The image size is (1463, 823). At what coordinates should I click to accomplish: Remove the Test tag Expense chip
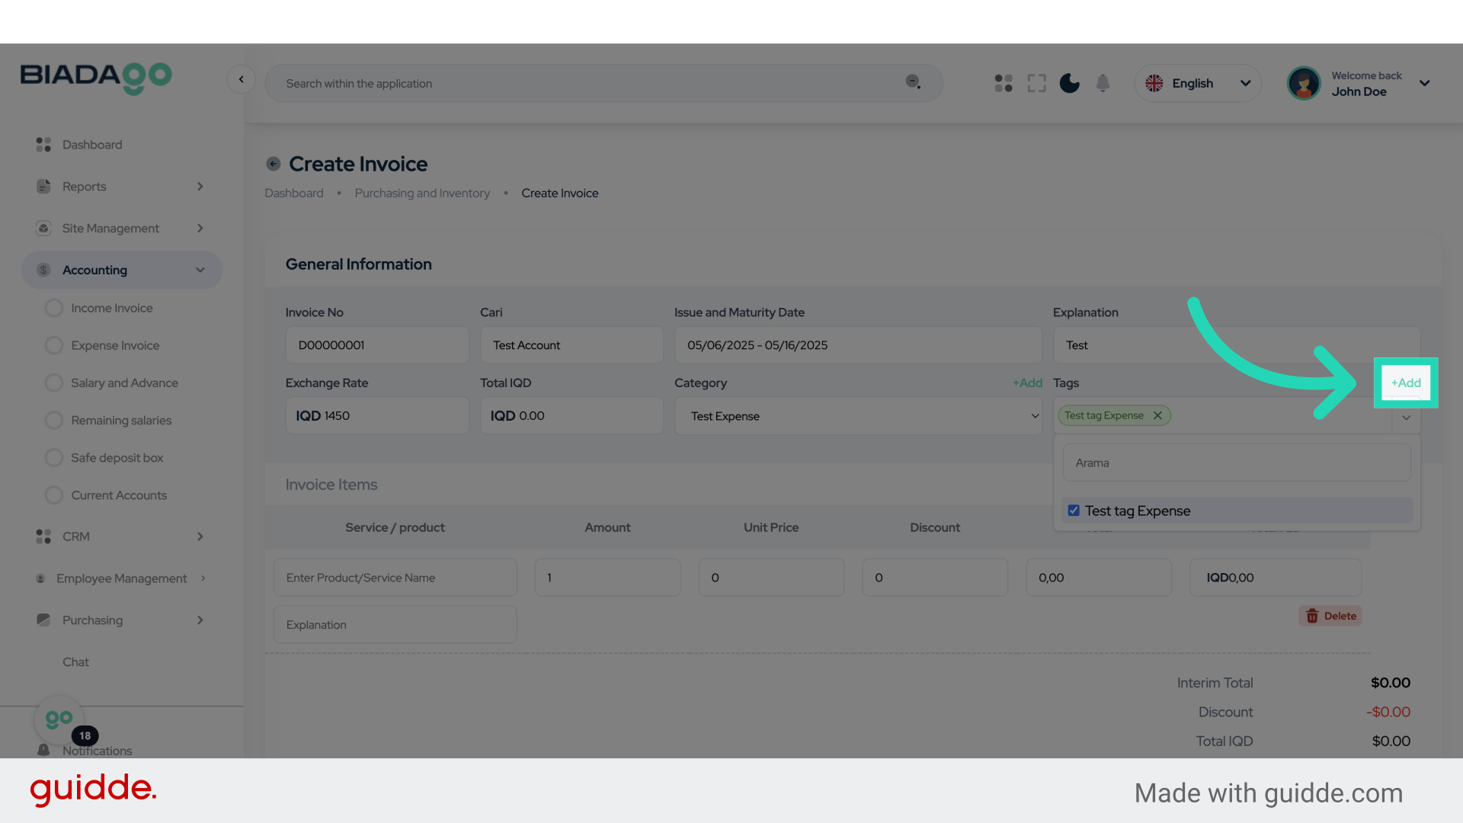click(x=1157, y=415)
